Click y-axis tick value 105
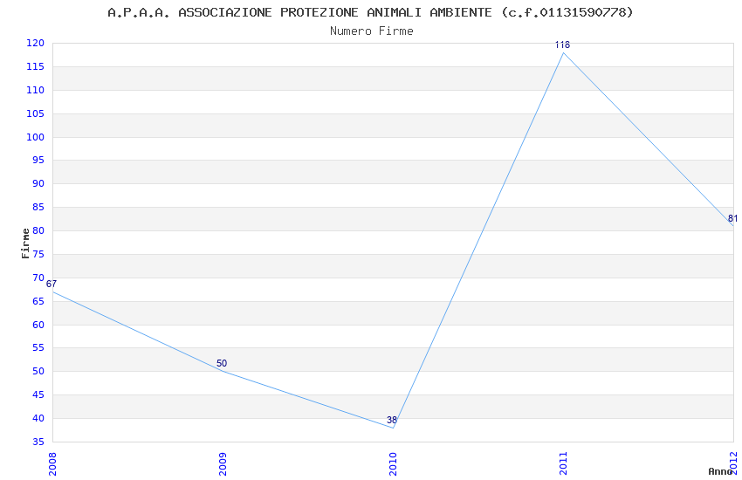Image resolution: width=742 pixels, height=480 pixels. point(35,113)
